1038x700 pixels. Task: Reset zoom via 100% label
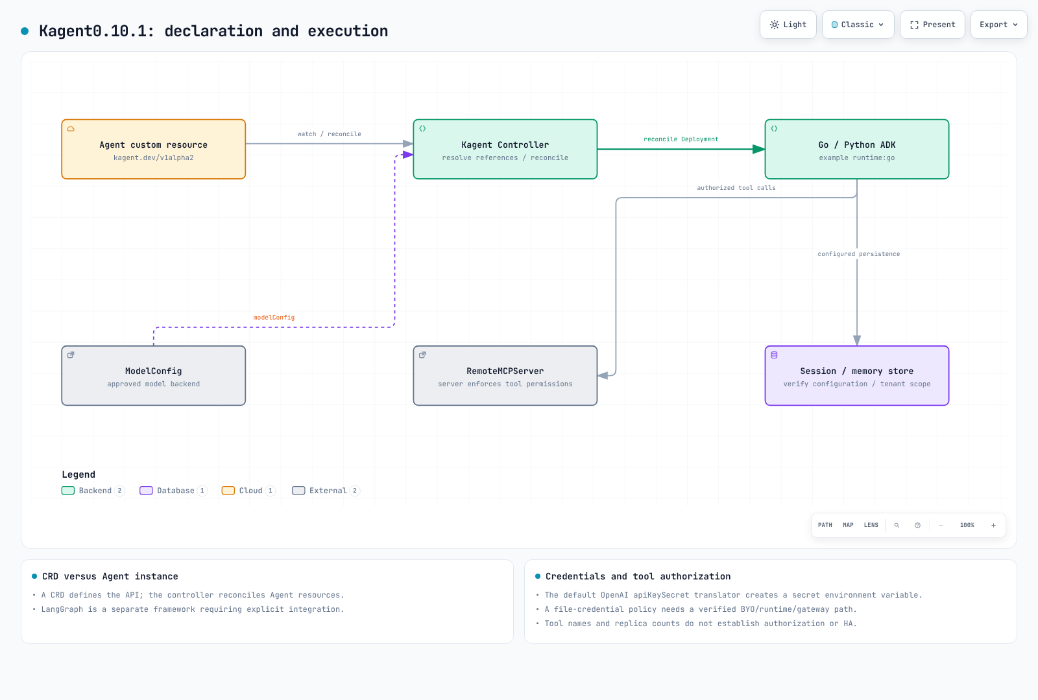[x=967, y=525]
